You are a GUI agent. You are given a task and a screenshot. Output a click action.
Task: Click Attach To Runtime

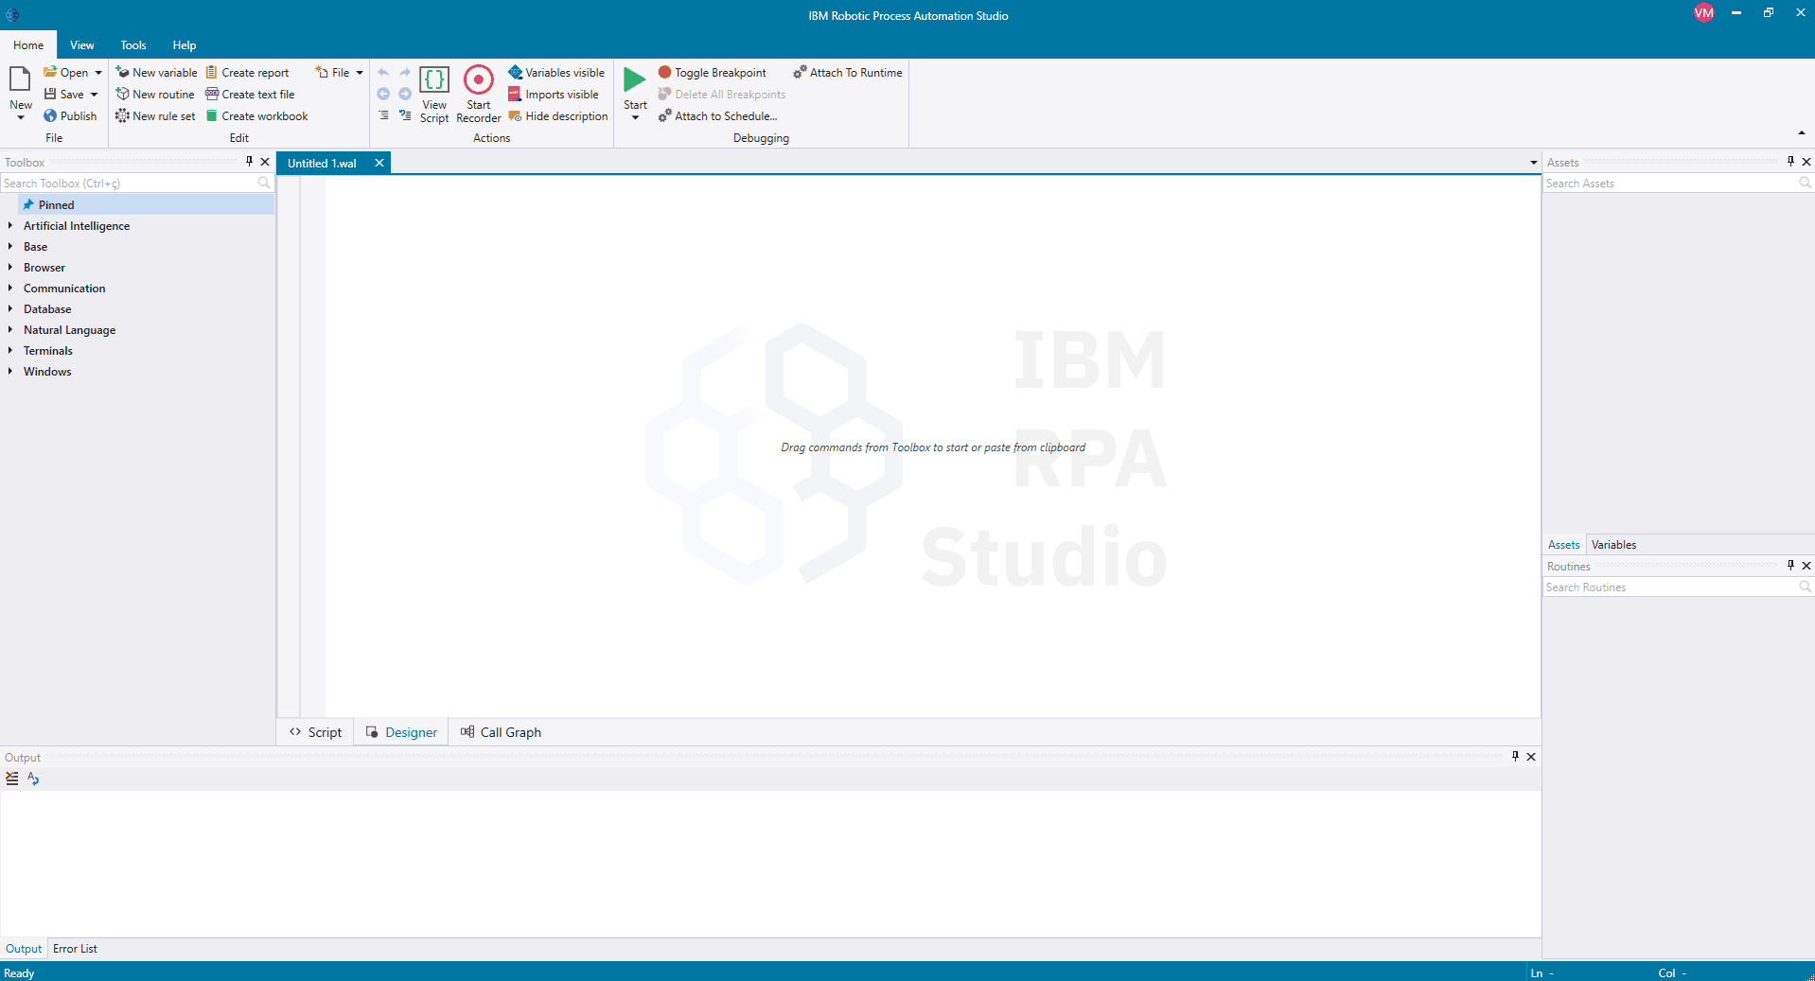coord(848,73)
